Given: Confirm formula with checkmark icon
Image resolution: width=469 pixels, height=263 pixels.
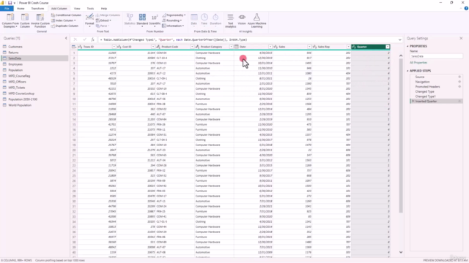Looking at the screenshot, I should [x=84, y=39].
